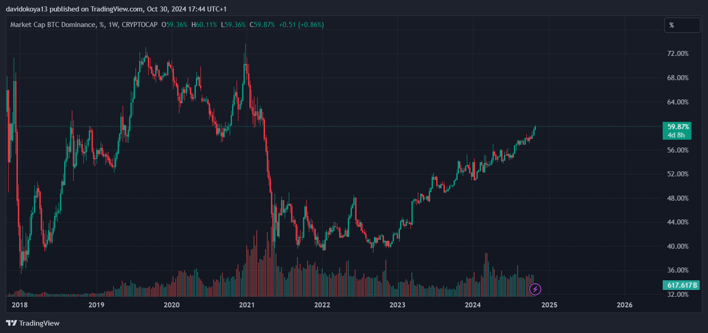Click the 2018 label on the time axis
The image size is (708, 333).
click(20, 305)
